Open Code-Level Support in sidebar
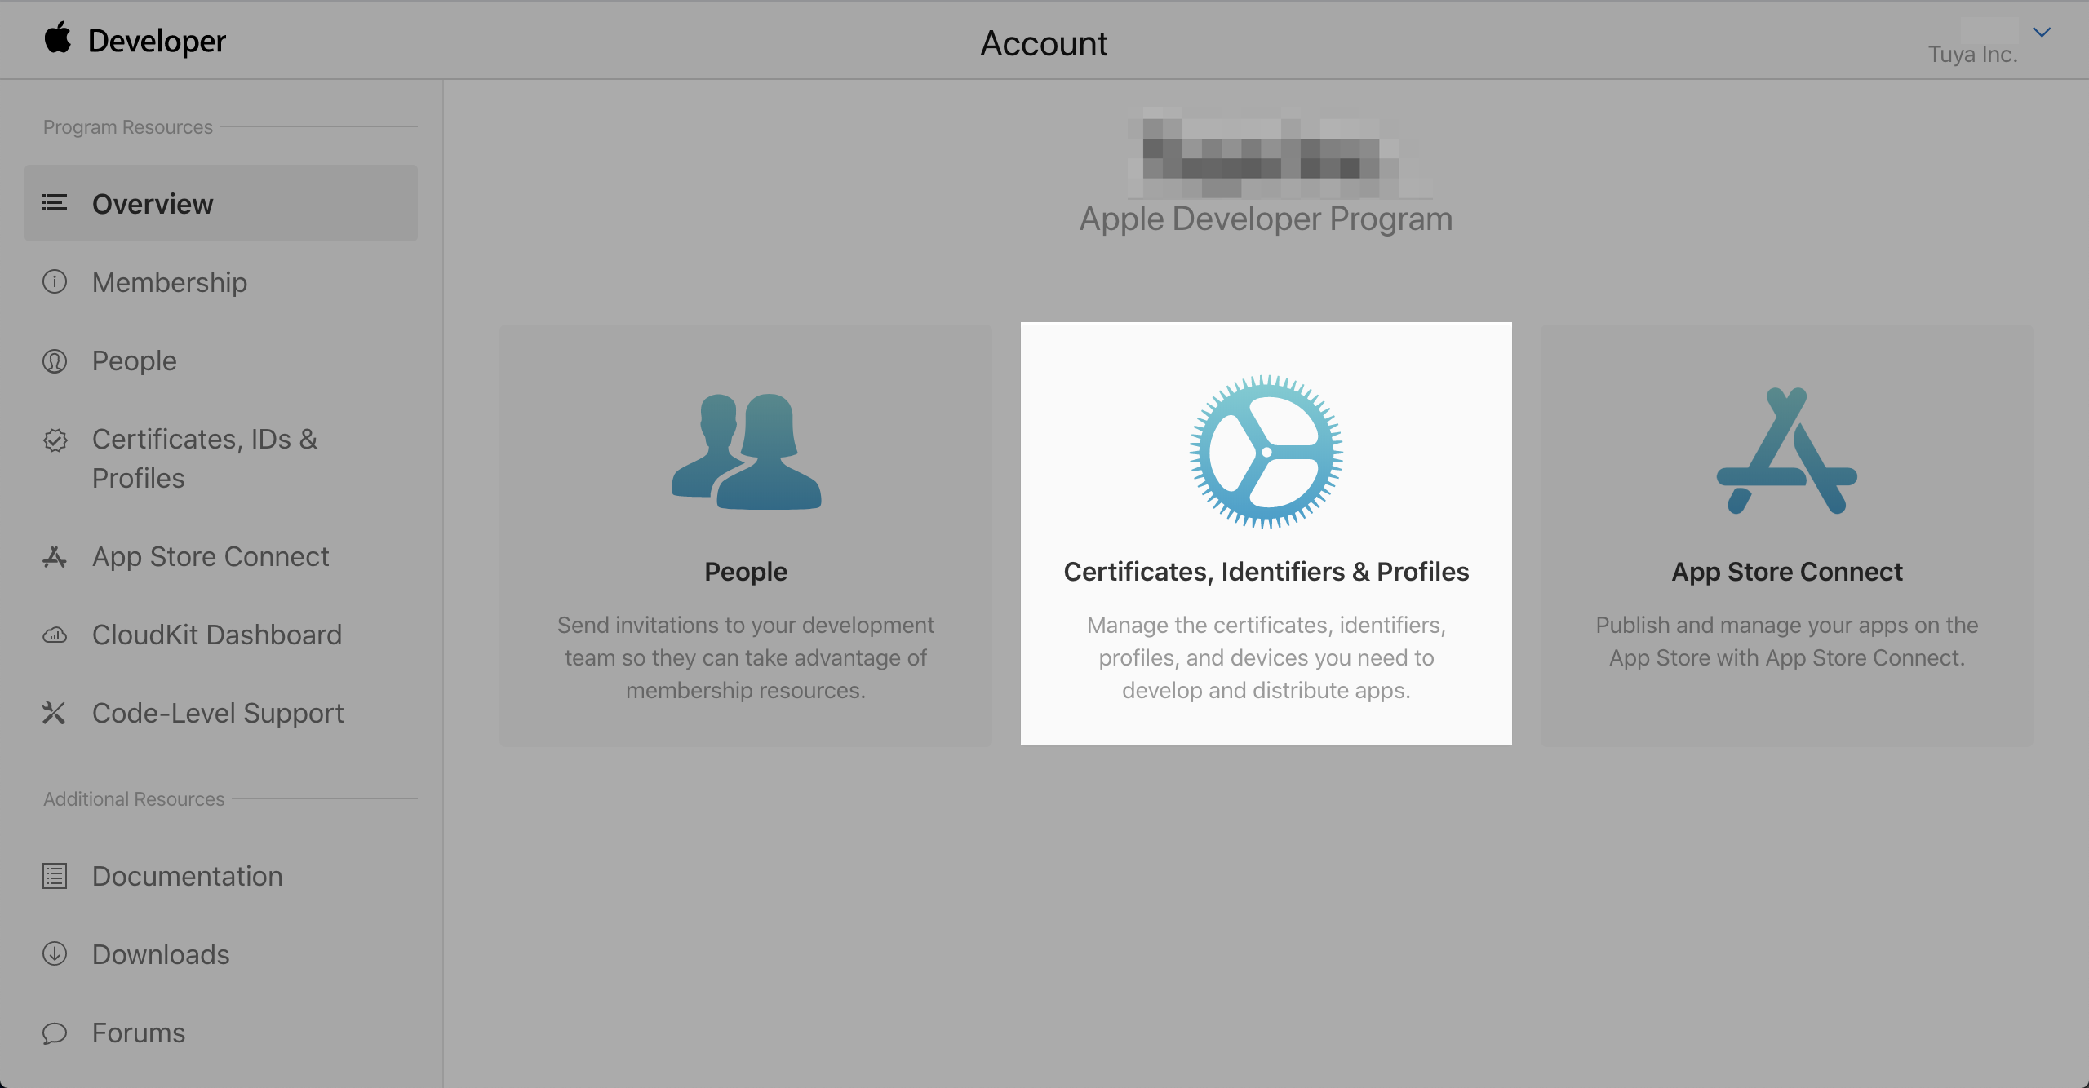 coord(218,713)
